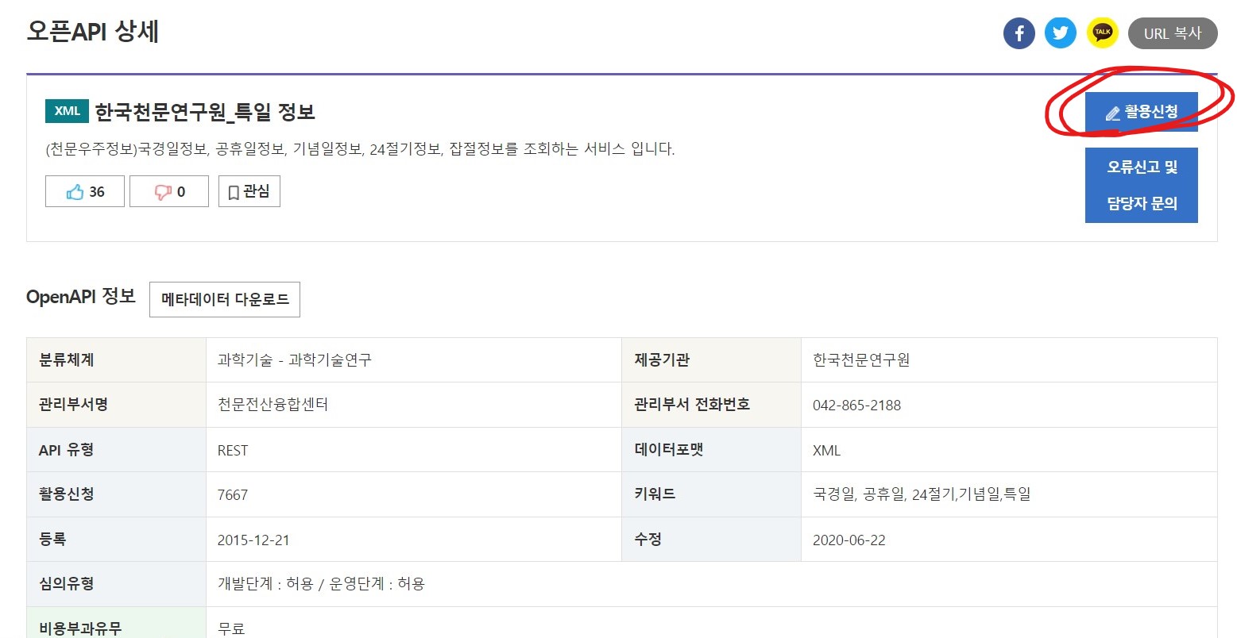
Task: Like the API with thumbs-up 36
Action: coord(85,191)
